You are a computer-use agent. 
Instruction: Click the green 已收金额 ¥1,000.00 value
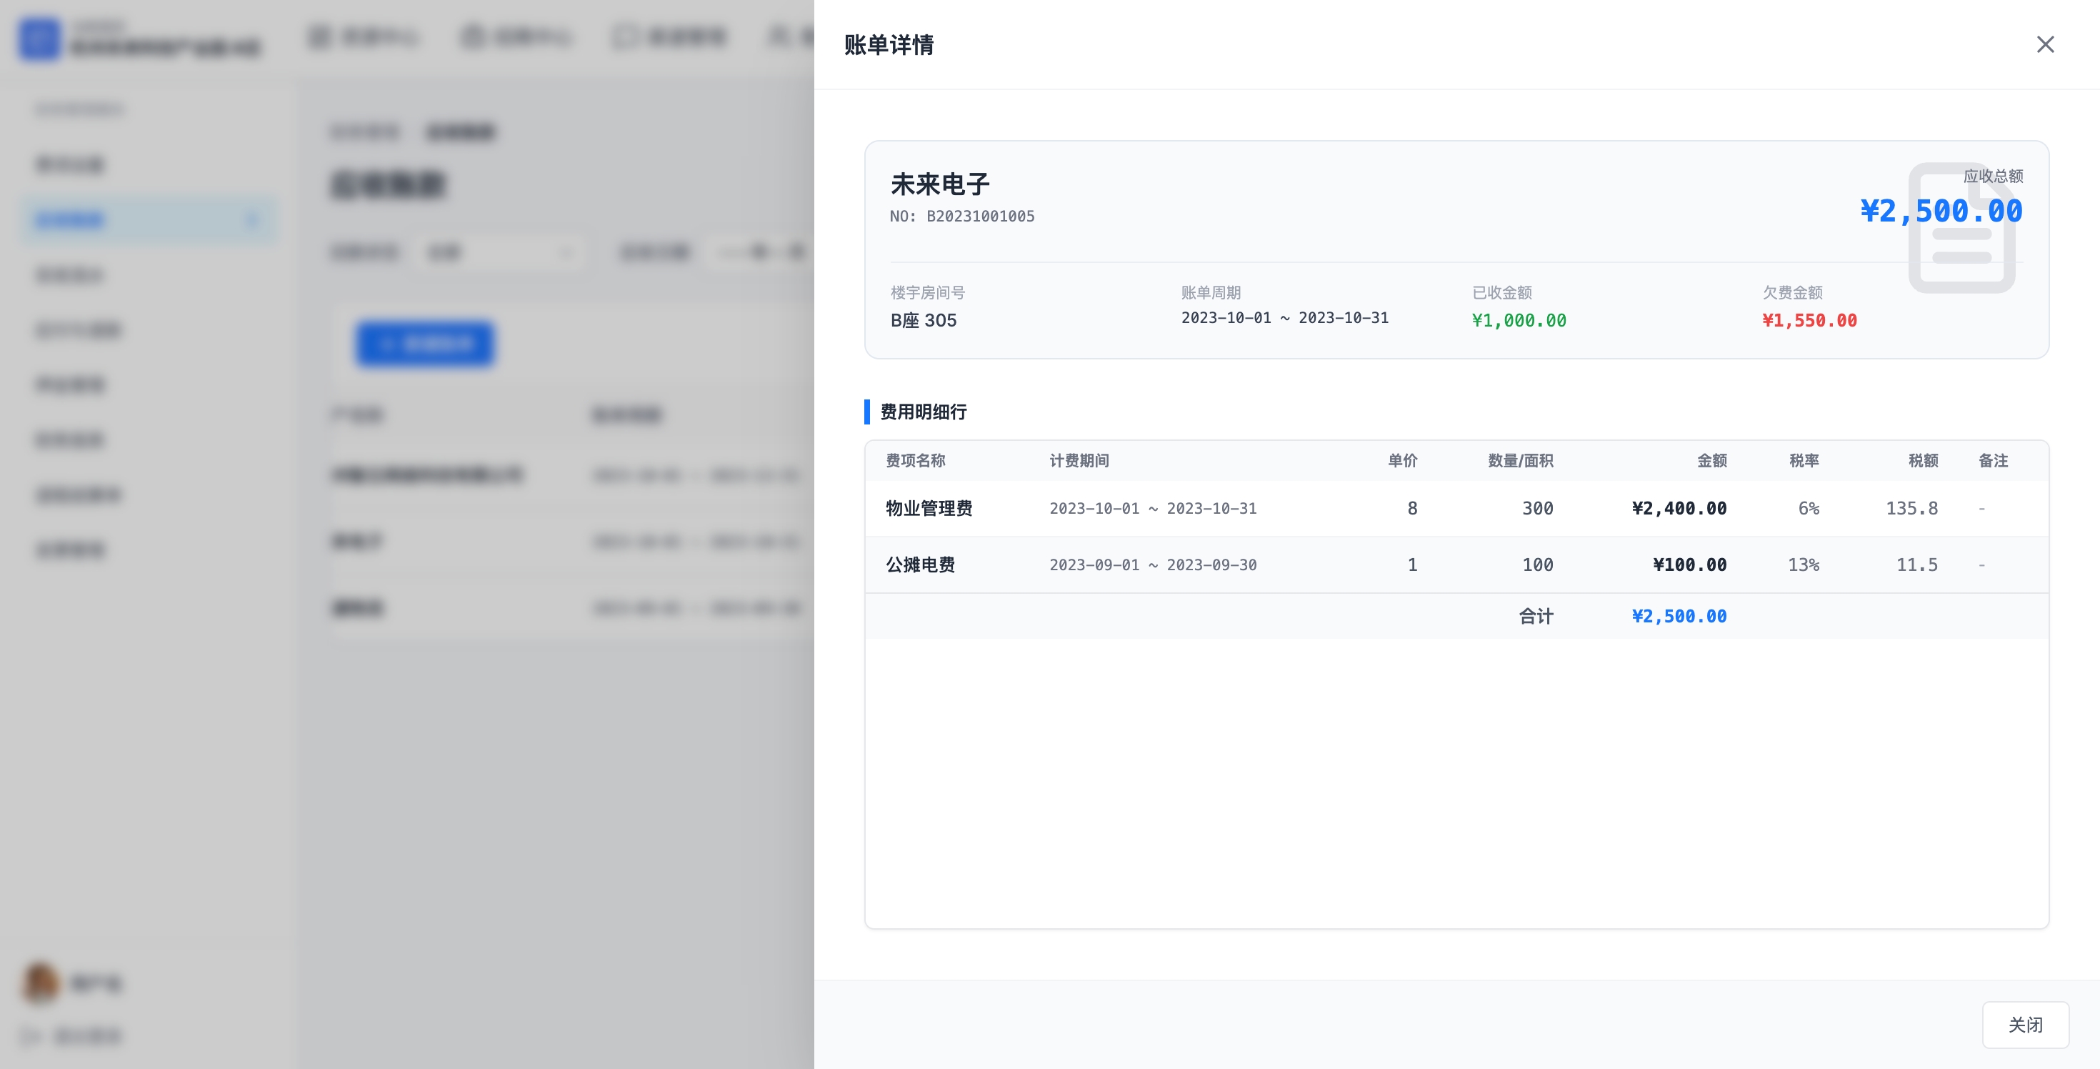point(1518,320)
